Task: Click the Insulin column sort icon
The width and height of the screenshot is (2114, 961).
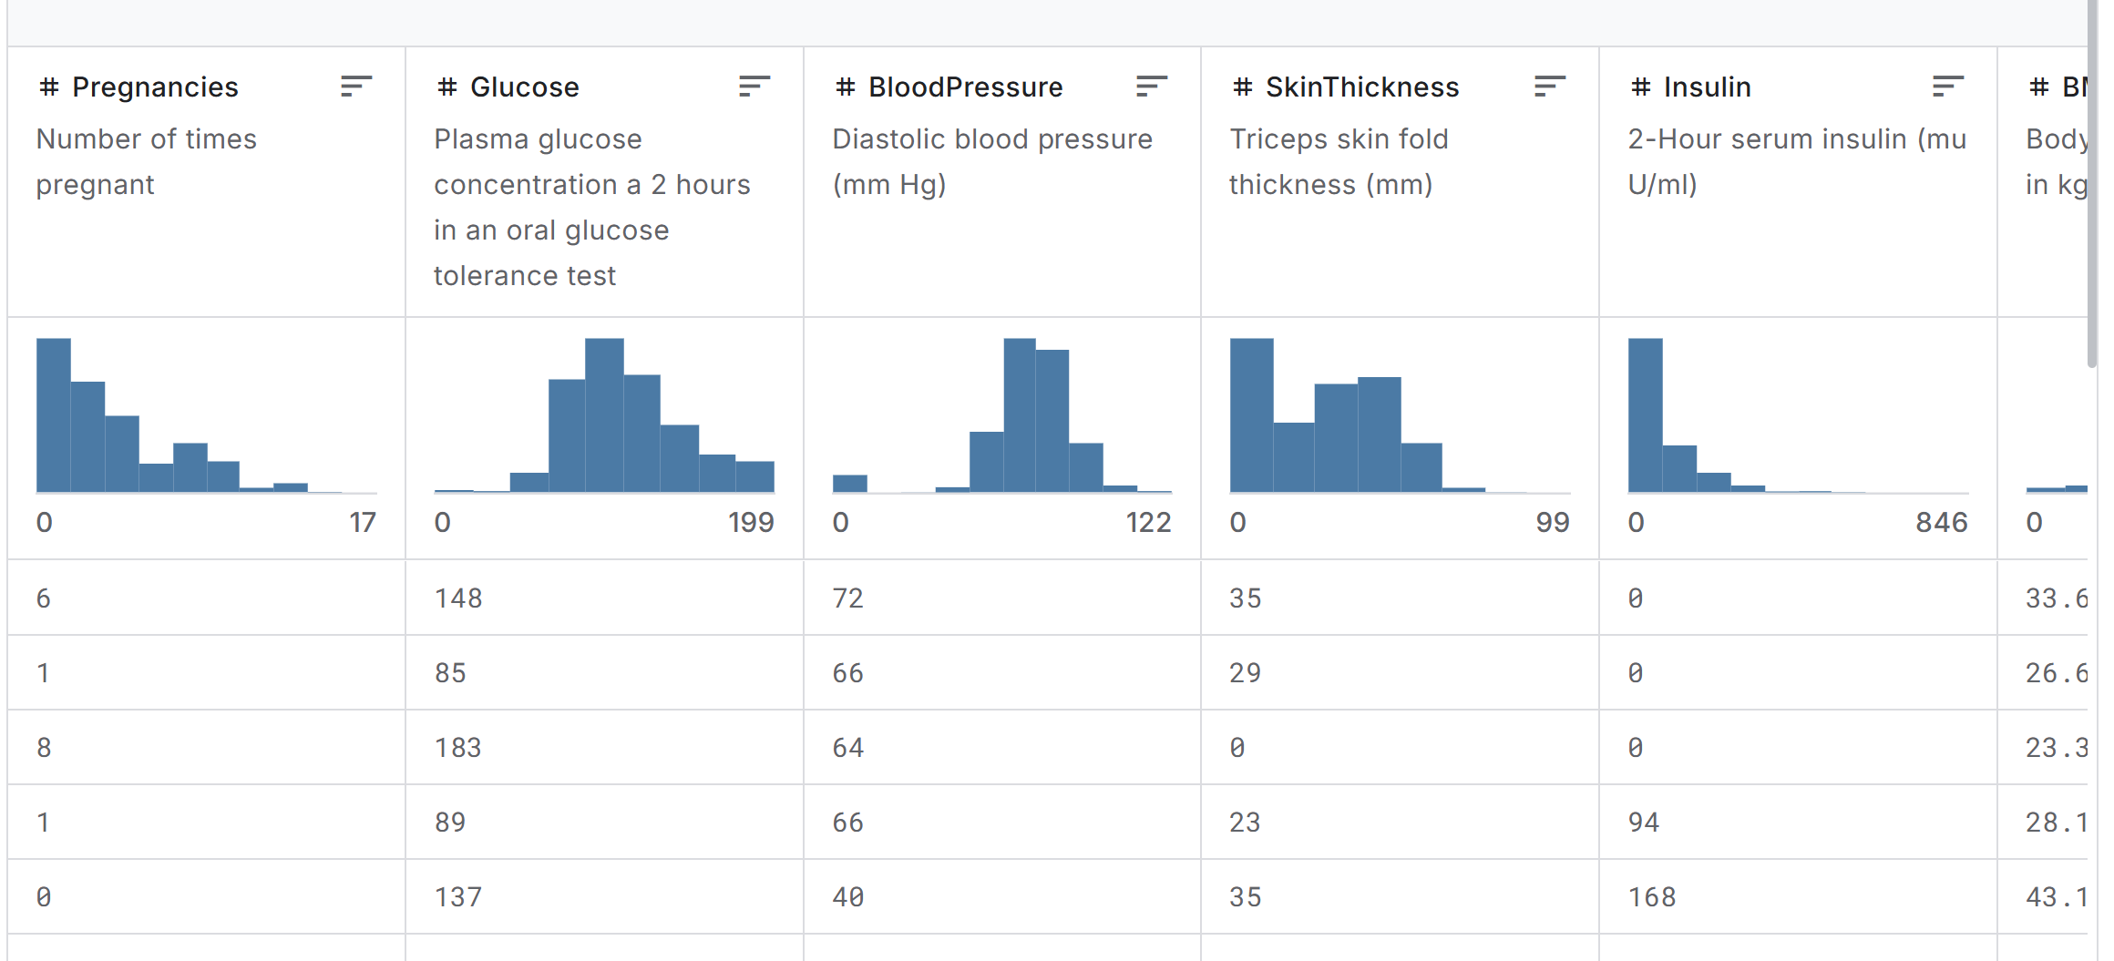Action: click(x=1948, y=87)
